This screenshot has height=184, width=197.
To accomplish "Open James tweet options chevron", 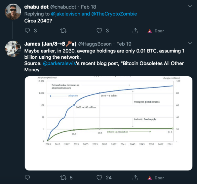I will 190,43.
